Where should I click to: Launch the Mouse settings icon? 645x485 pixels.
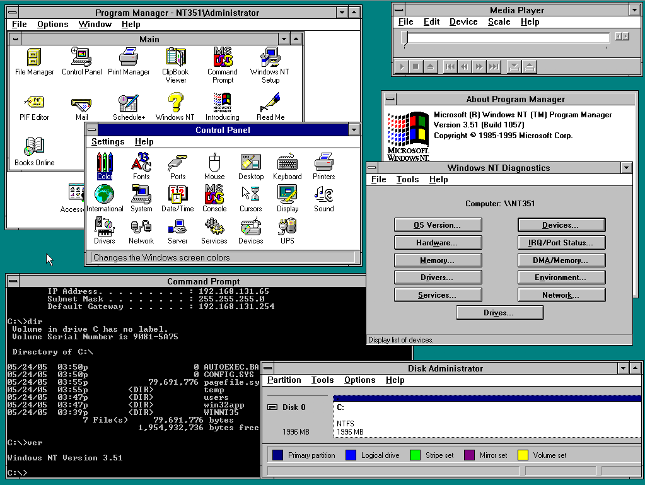click(214, 163)
